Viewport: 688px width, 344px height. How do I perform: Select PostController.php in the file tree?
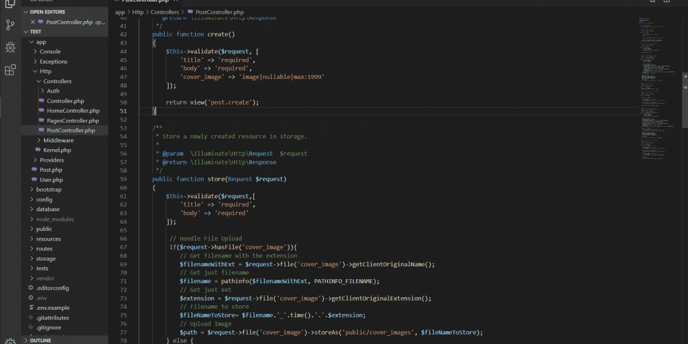point(65,131)
